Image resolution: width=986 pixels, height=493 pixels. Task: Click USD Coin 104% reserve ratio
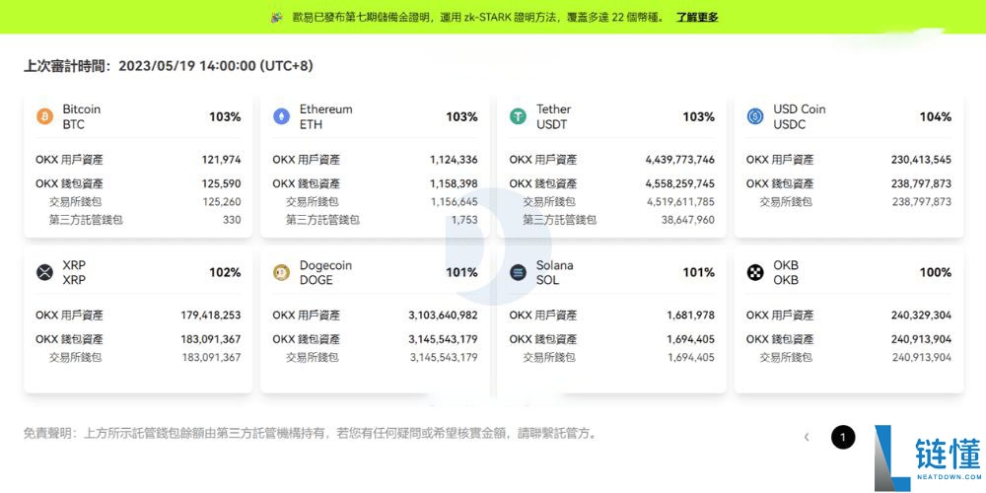[936, 117]
